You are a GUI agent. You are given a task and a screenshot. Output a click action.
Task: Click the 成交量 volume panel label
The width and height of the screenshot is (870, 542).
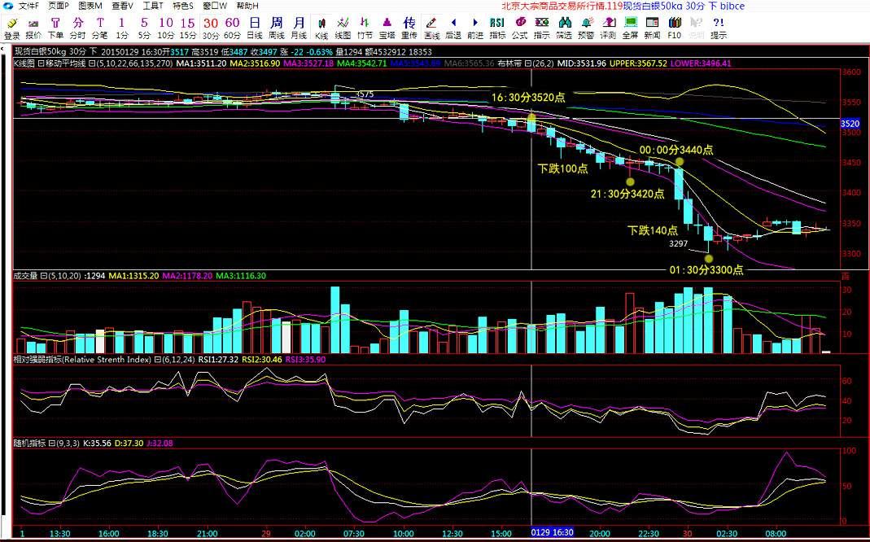click(24, 276)
